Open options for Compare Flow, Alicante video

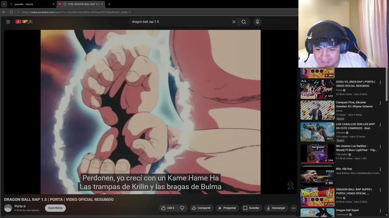pyautogui.click(x=380, y=103)
